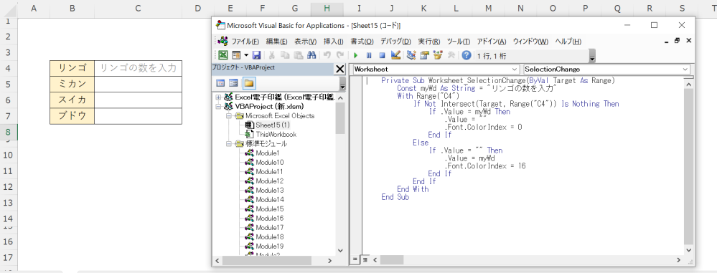The height and width of the screenshot is (273, 717).
Task: Open the 書式(O) menu
Action: [362, 42]
